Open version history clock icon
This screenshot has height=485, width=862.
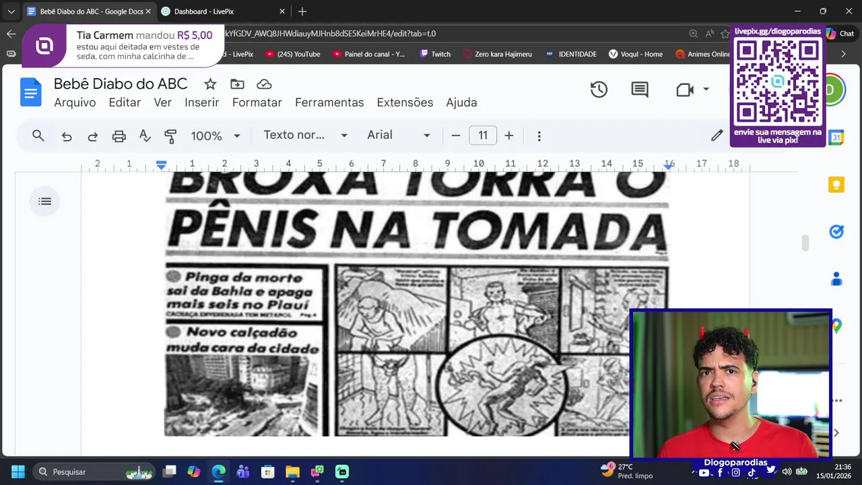[599, 90]
